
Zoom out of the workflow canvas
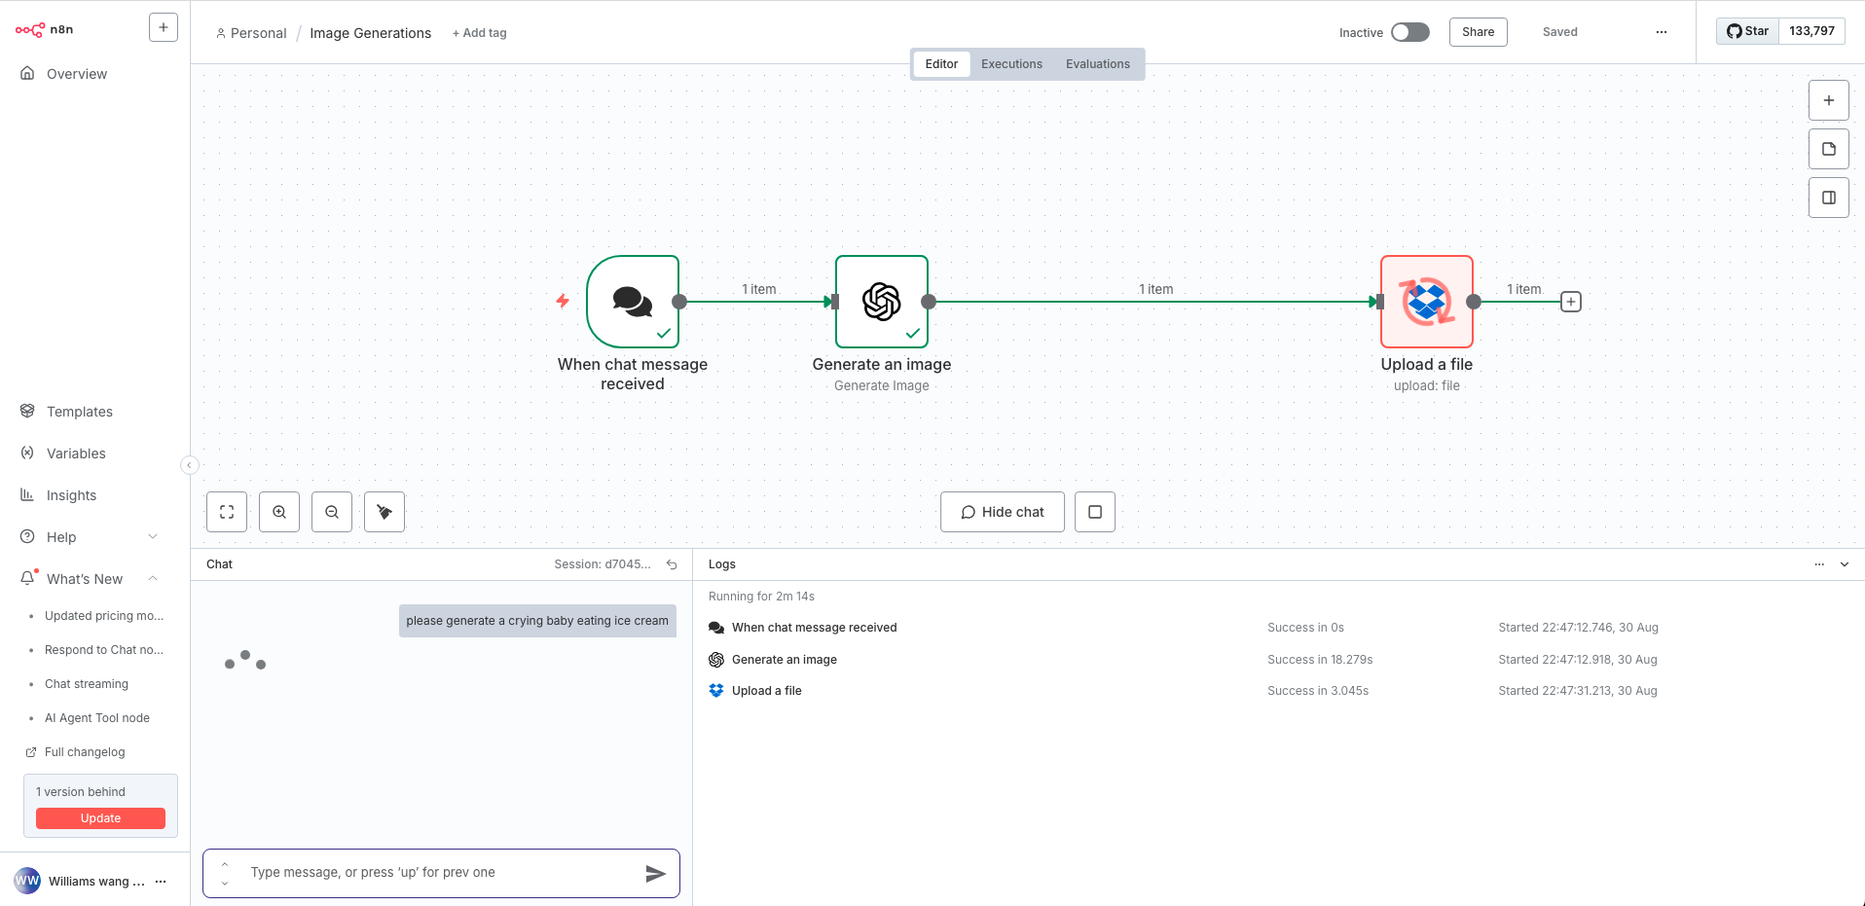click(332, 512)
